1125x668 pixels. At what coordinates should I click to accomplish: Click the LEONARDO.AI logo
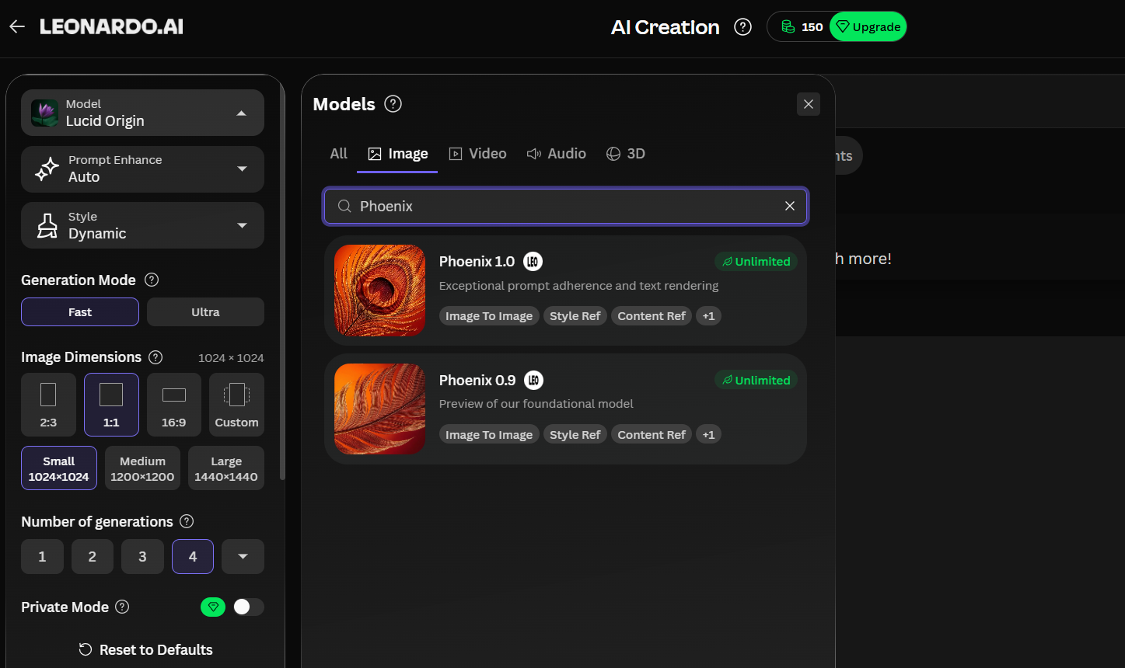pos(111,26)
